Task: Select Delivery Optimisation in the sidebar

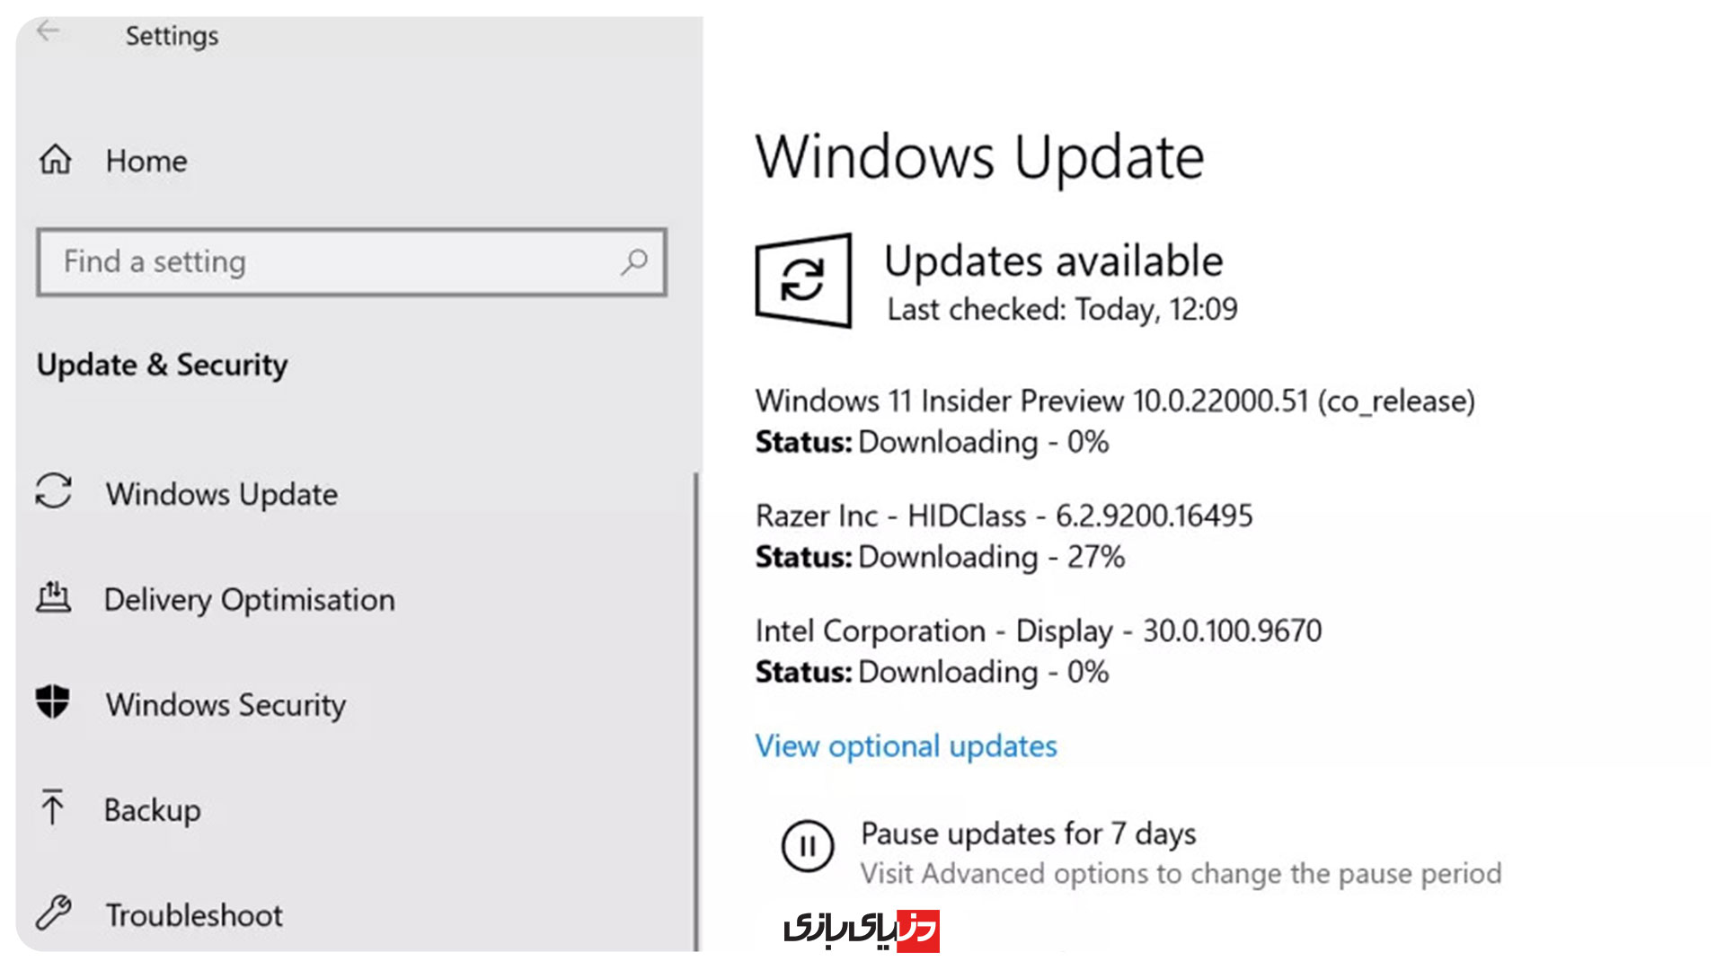Action: tap(249, 599)
